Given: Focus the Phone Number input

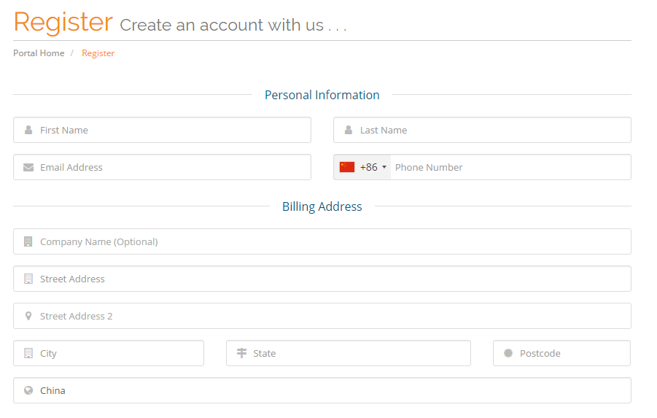Looking at the screenshot, I should 510,167.
